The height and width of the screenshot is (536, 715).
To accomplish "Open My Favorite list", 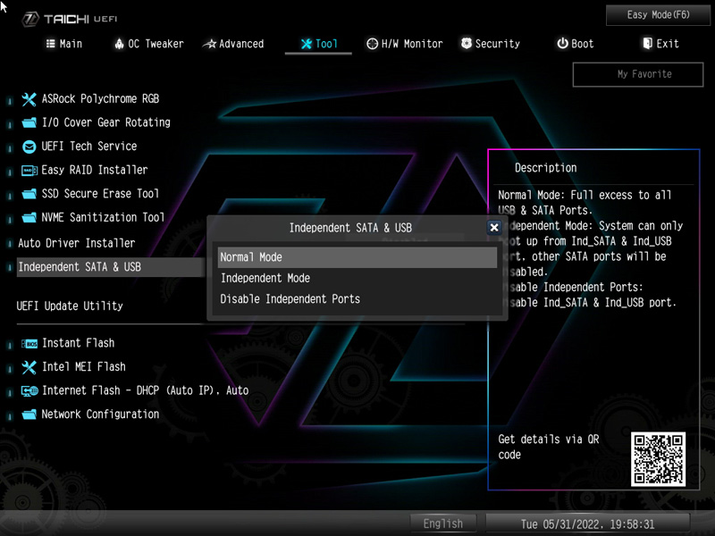I will click(x=638, y=74).
